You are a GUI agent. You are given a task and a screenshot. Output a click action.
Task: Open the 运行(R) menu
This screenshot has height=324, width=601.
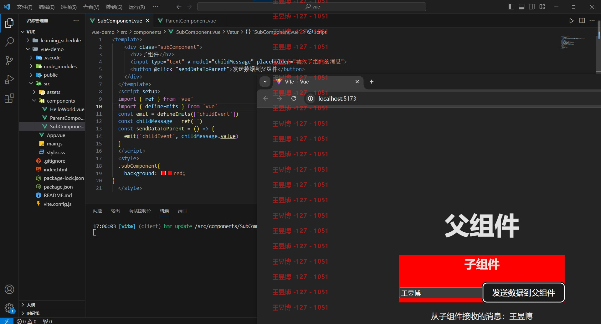[137, 7]
